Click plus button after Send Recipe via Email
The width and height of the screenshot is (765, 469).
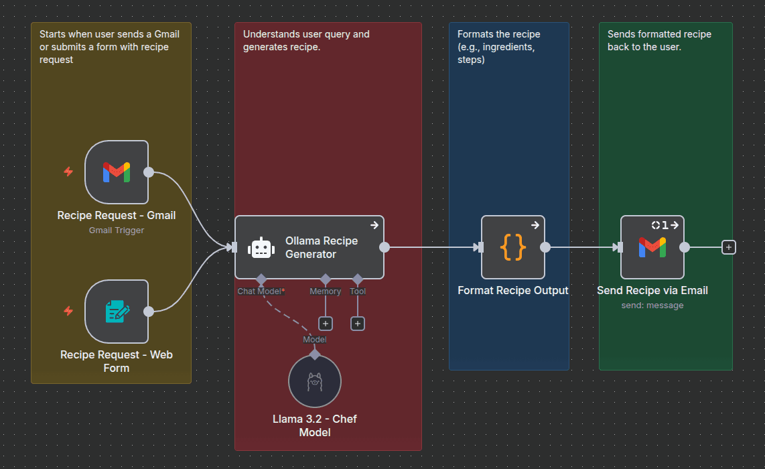tap(729, 247)
